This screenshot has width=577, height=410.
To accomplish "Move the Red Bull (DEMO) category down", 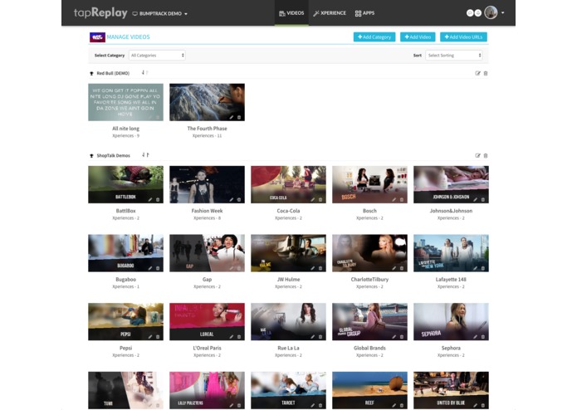I will coord(143,72).
